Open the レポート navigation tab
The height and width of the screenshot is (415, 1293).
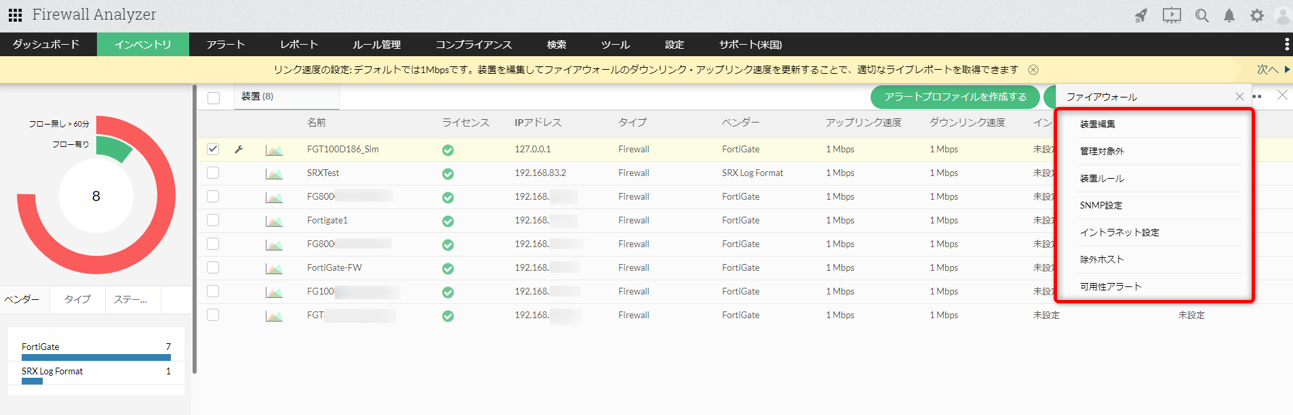coord(299,45)
